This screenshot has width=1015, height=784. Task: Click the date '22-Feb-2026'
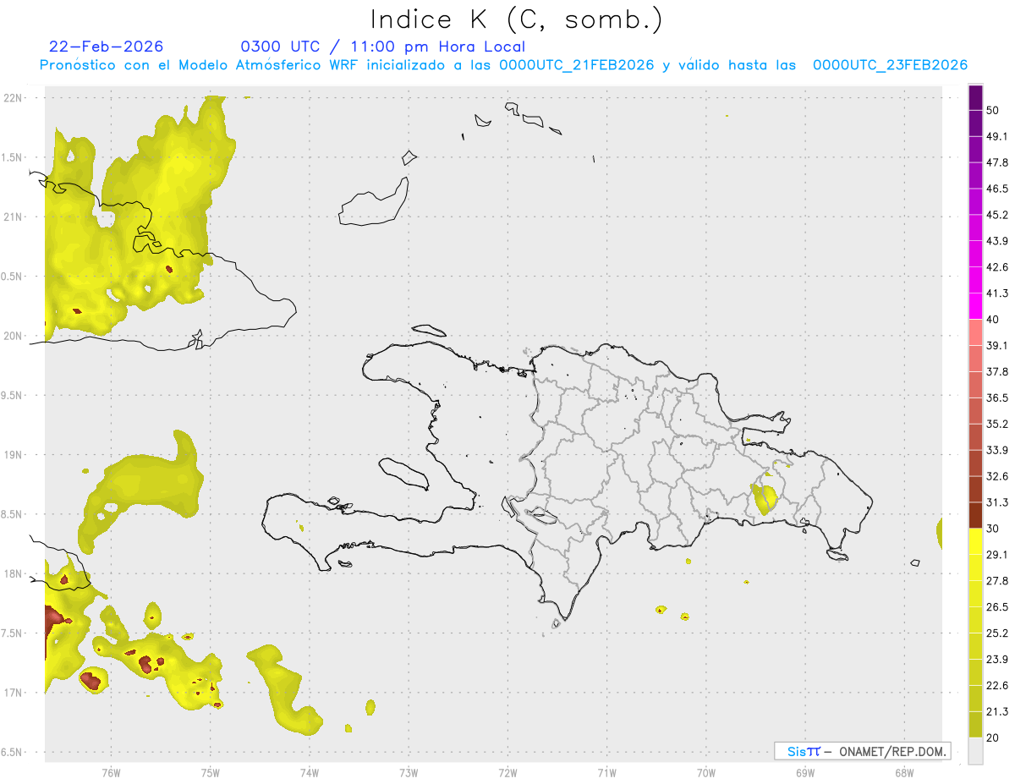[107, 47]
